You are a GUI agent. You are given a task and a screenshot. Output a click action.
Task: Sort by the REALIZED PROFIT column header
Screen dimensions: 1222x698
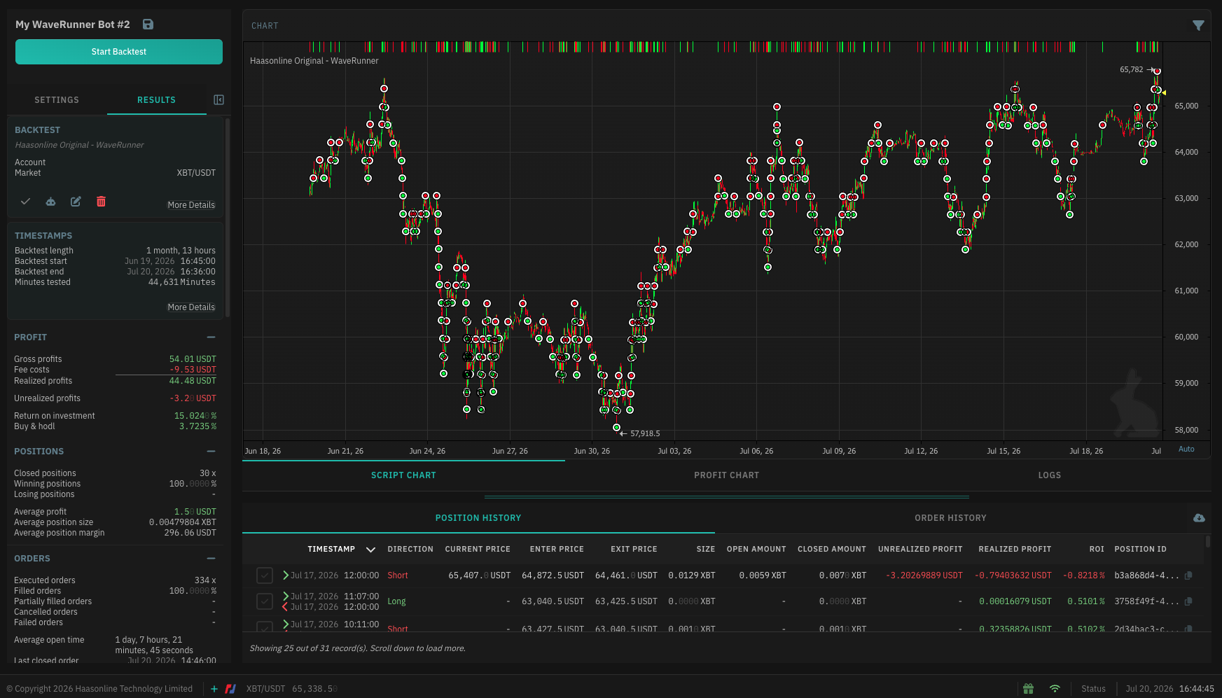[1015, 550]
